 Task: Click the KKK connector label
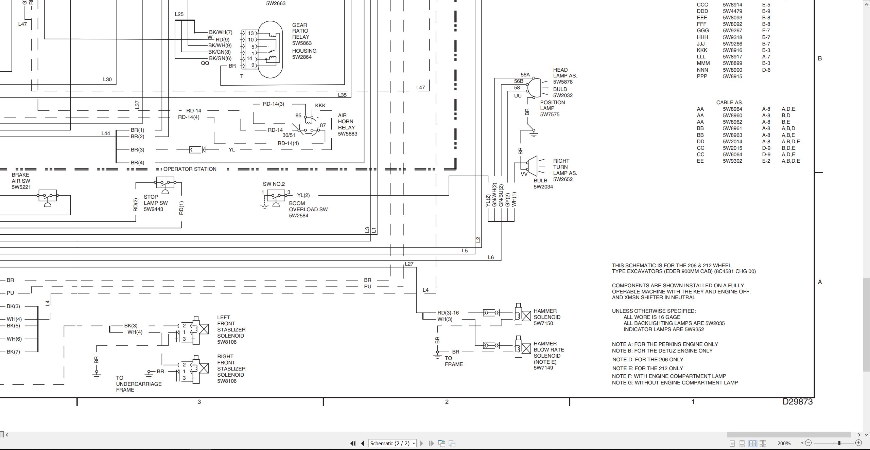[320, 106]
